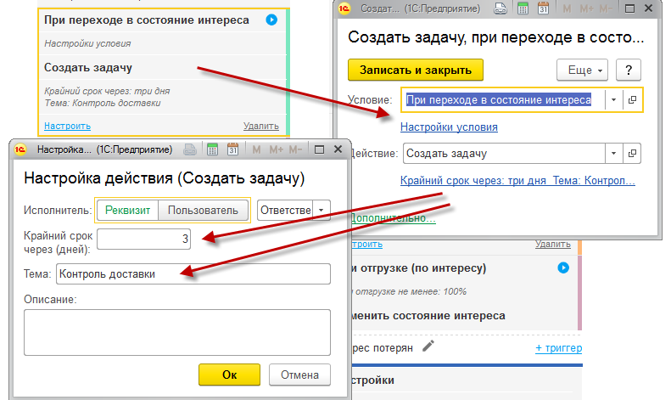671x400 pixels.
Task: Click M+ button in Настройка window
Action: (x=277, y=149)
